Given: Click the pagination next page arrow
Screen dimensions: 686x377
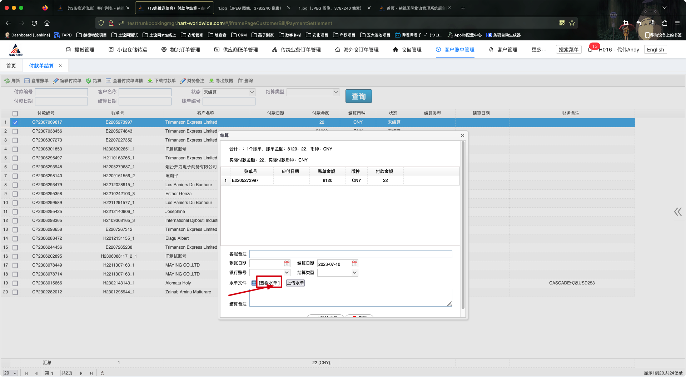Looking at the screenshot, I should click(x=81, y=373).
